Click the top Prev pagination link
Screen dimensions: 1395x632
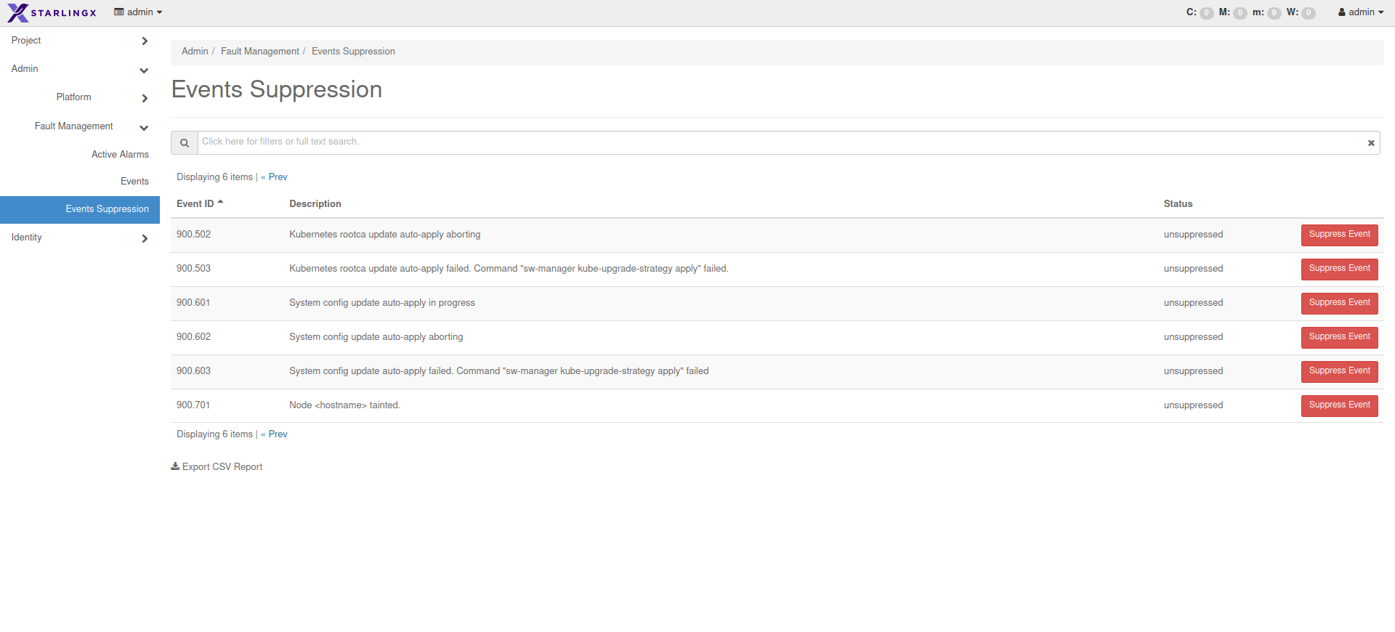coord(278,177)
